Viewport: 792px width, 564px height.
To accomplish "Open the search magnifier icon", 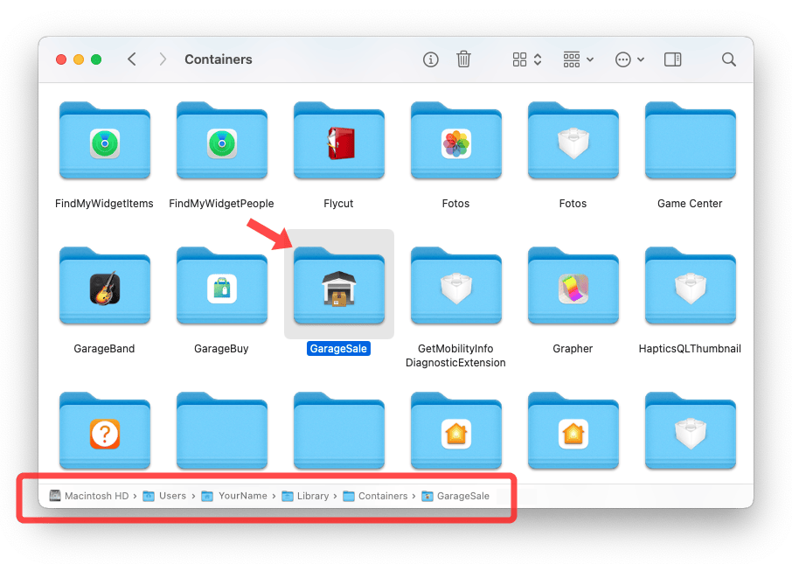I will pyautogui.click(x=728, y=59).
